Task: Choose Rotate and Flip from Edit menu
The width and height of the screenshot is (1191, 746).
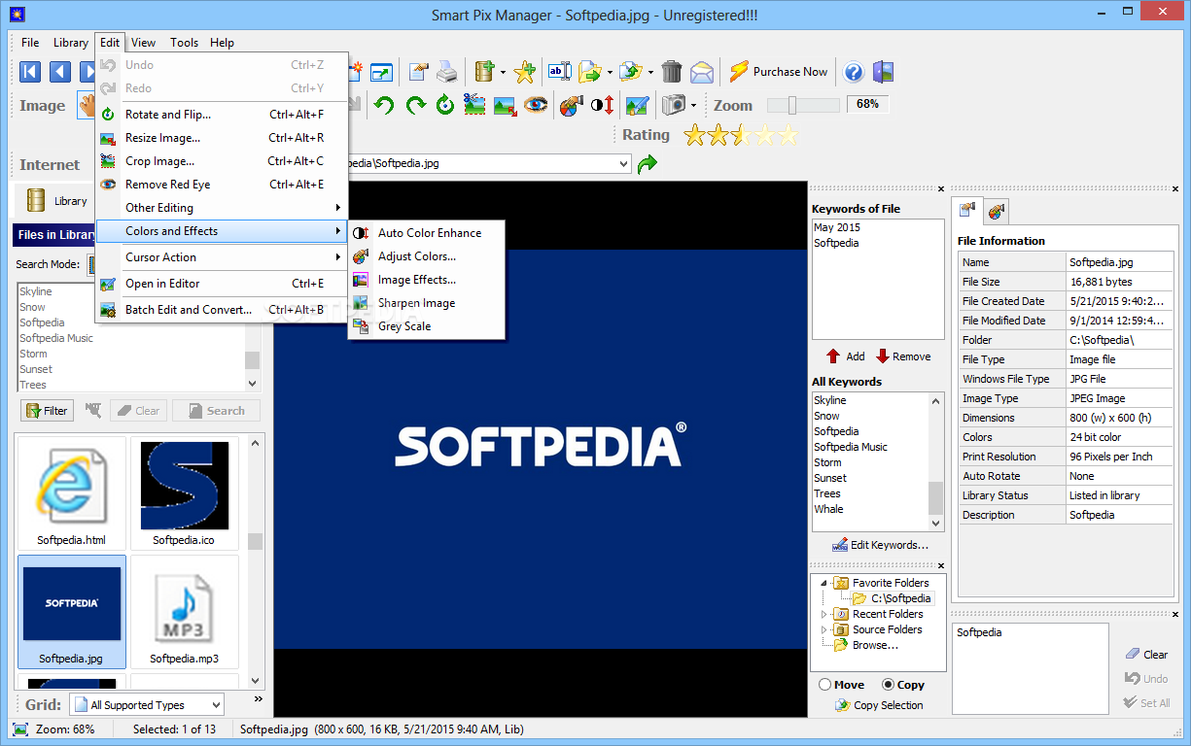Action: coord(222,115)
